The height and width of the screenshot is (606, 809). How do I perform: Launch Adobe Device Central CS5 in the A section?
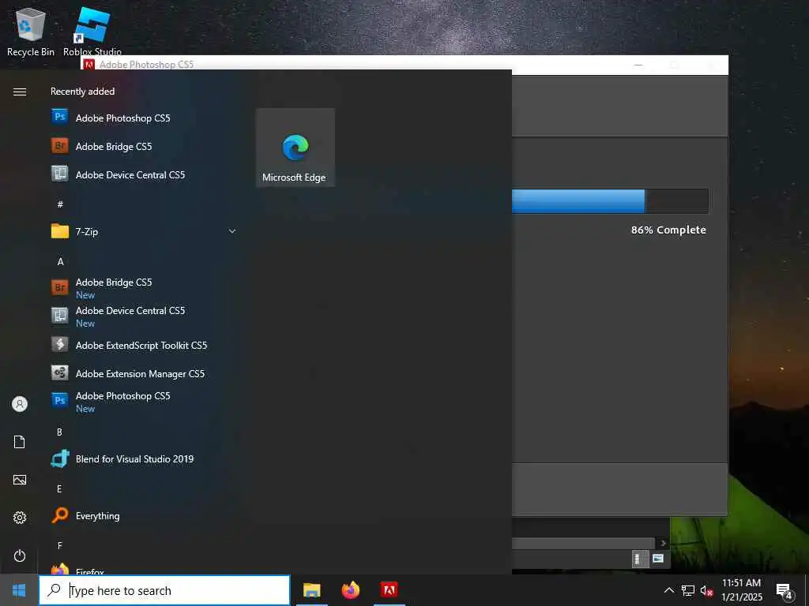[144, 316]
